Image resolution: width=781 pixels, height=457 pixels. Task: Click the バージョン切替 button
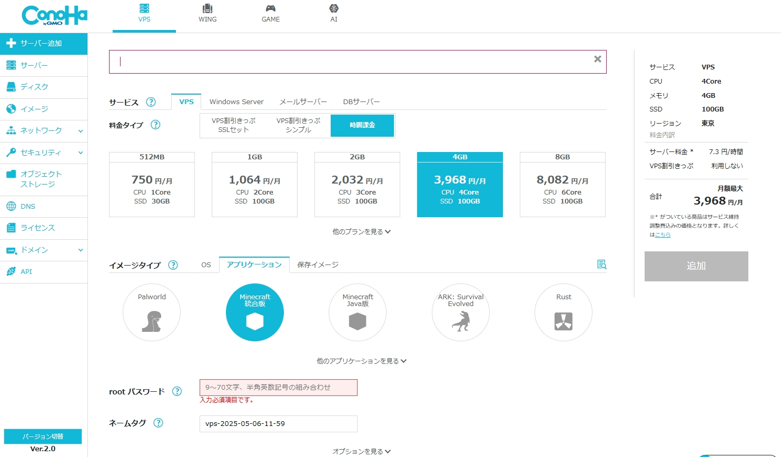pyautogui.click(x=43, y=436)
